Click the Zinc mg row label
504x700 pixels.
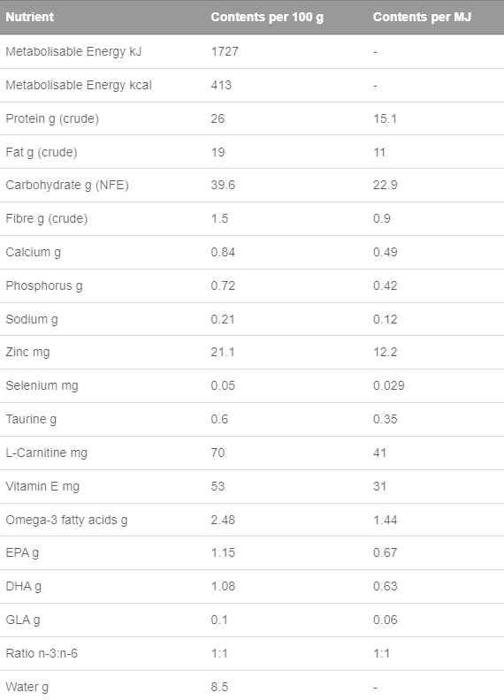click(x=27, y=353)
